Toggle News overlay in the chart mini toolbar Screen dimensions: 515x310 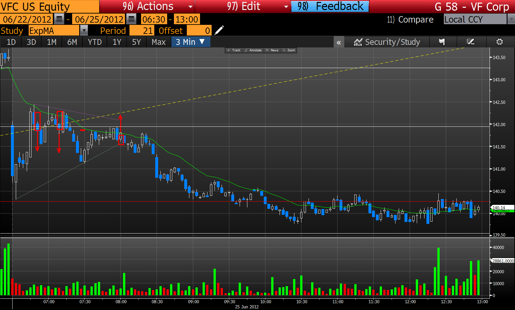272,50
